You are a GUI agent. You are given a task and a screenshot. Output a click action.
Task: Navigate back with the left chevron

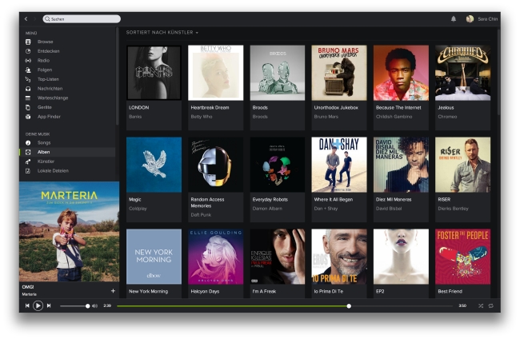(x=26, y=18)
